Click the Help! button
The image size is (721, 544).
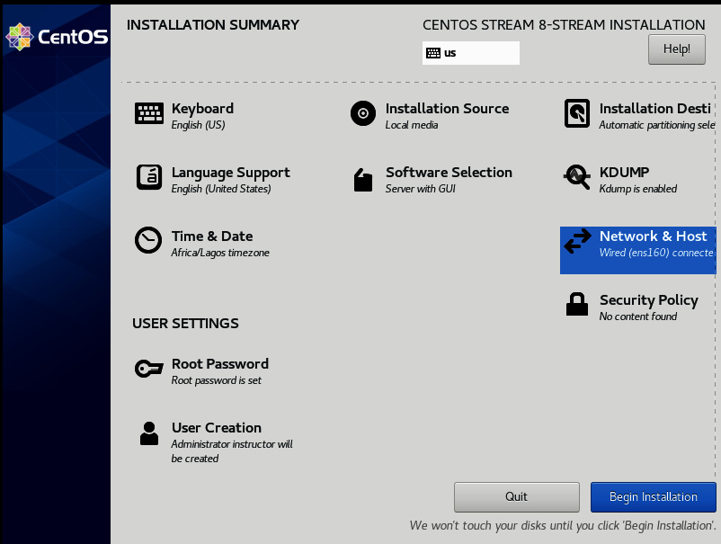click(x=676, y=49)
